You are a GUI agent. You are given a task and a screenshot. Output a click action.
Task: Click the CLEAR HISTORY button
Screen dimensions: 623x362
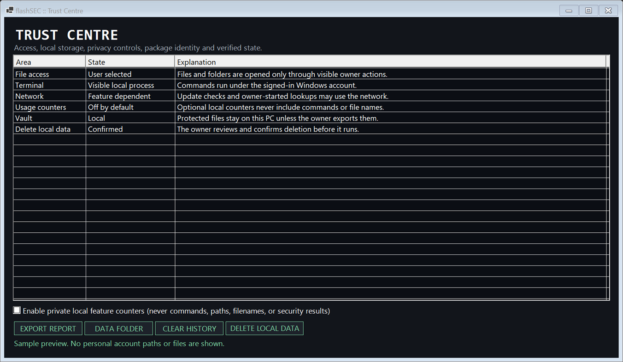189,328
